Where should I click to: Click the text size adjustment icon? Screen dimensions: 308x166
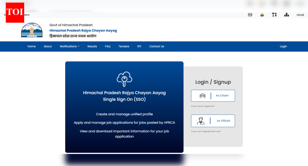pos(274,15)
